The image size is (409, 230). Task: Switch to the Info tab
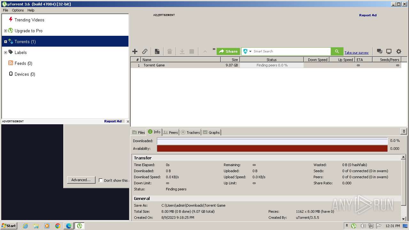point(154,132)
